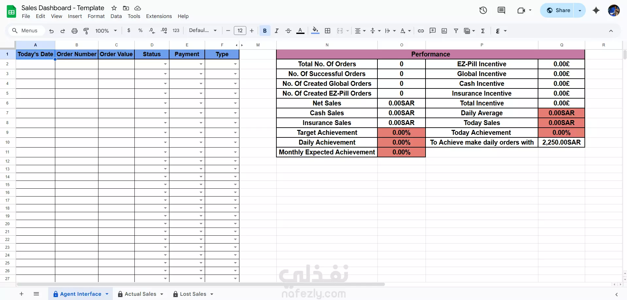
Task: Select the Performance header cell
Action: (x=430, y=54)
